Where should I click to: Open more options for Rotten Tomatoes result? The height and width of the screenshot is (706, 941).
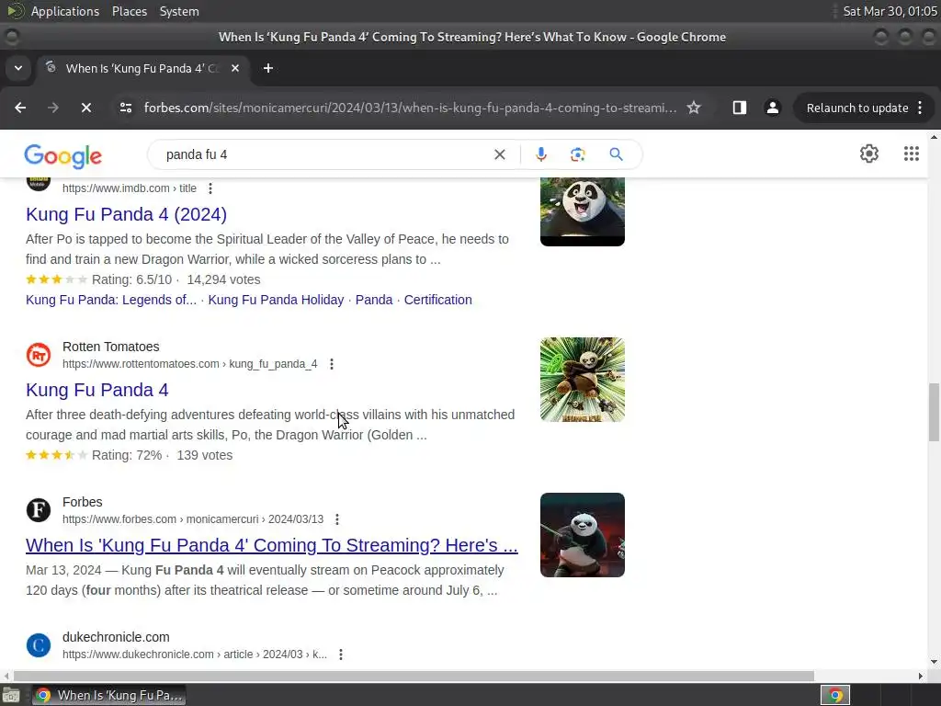coord(331,364)
